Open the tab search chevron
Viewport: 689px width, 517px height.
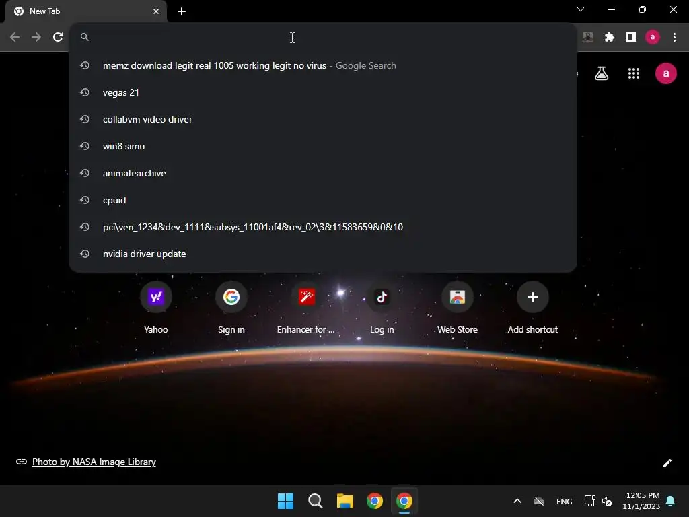(581, 9)
